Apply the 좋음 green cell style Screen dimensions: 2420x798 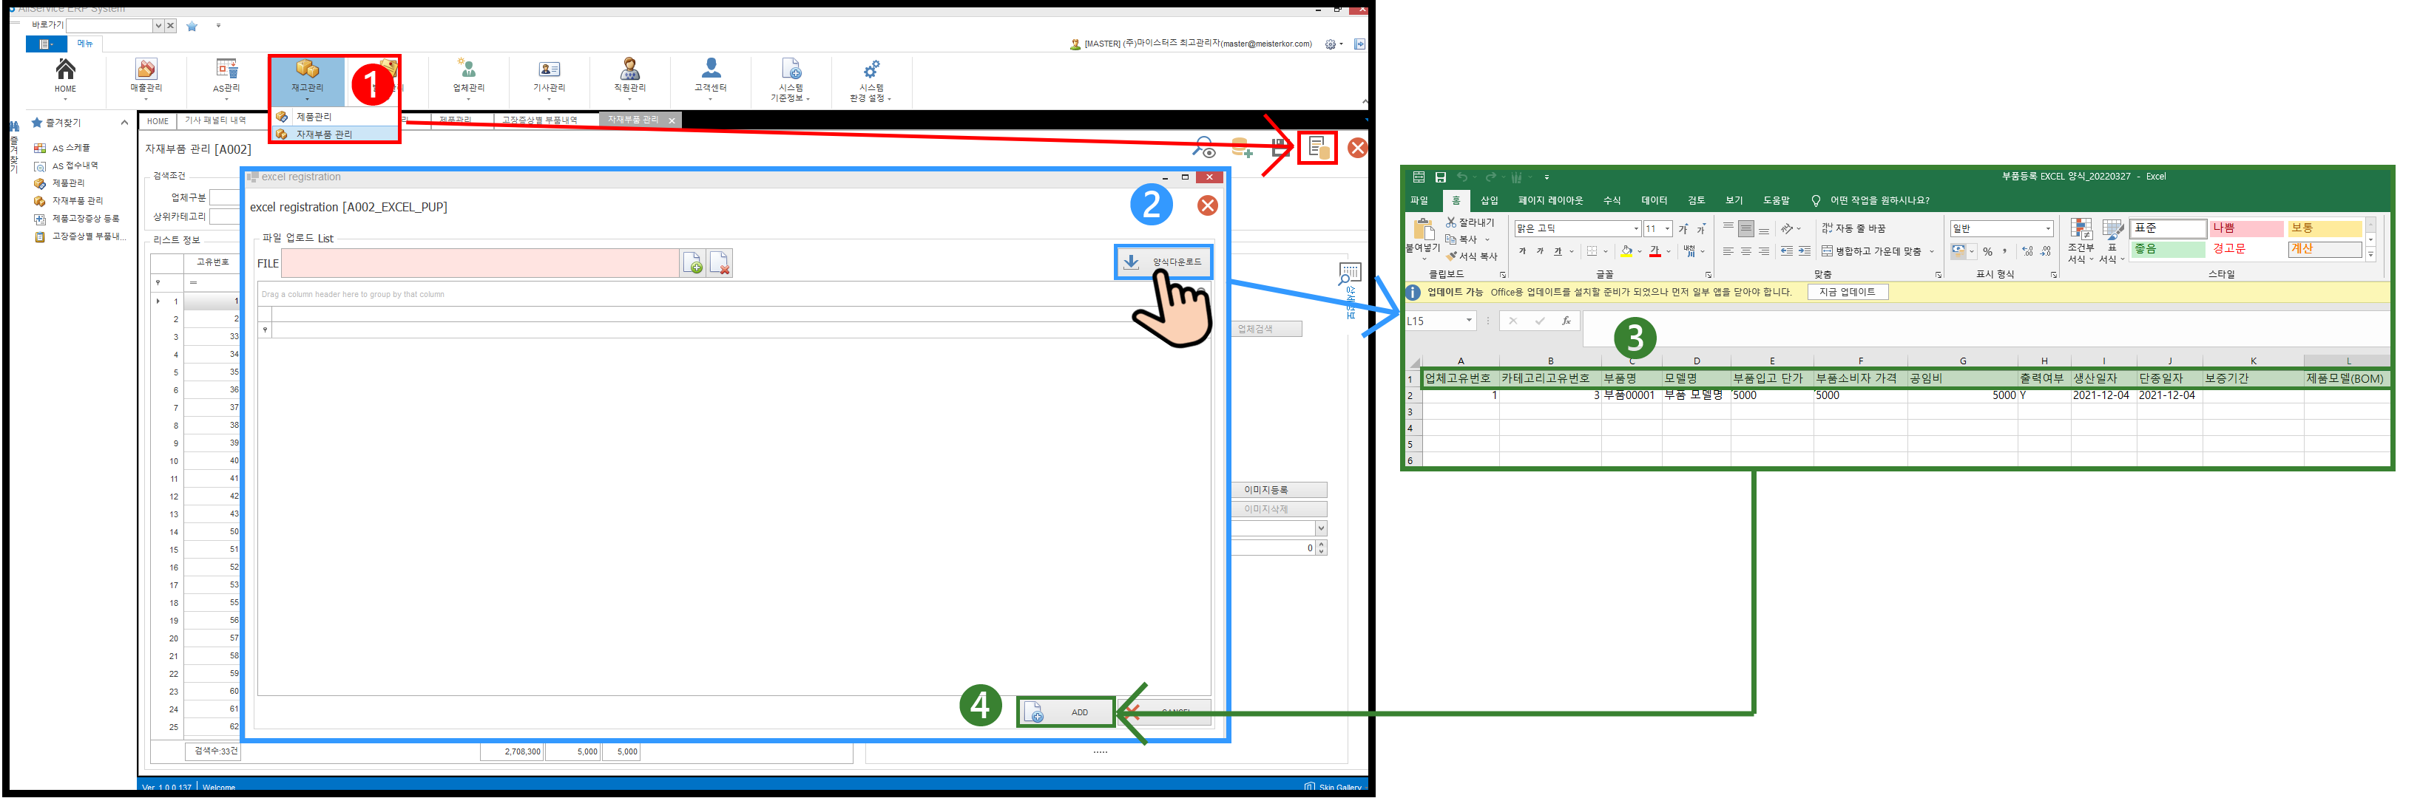point(2167,250)
